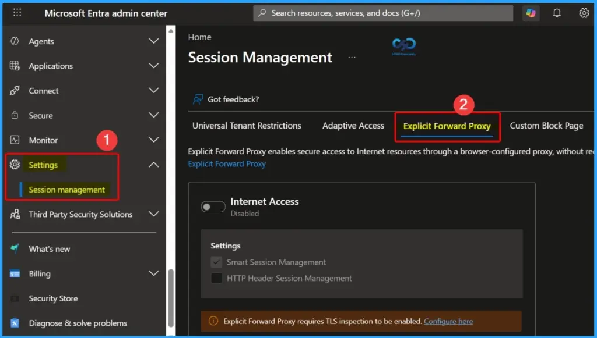Viewport: 597px width, 338px height.
Task: Collapse the Settings menu chevron
Action: click(x=154, y=165)
